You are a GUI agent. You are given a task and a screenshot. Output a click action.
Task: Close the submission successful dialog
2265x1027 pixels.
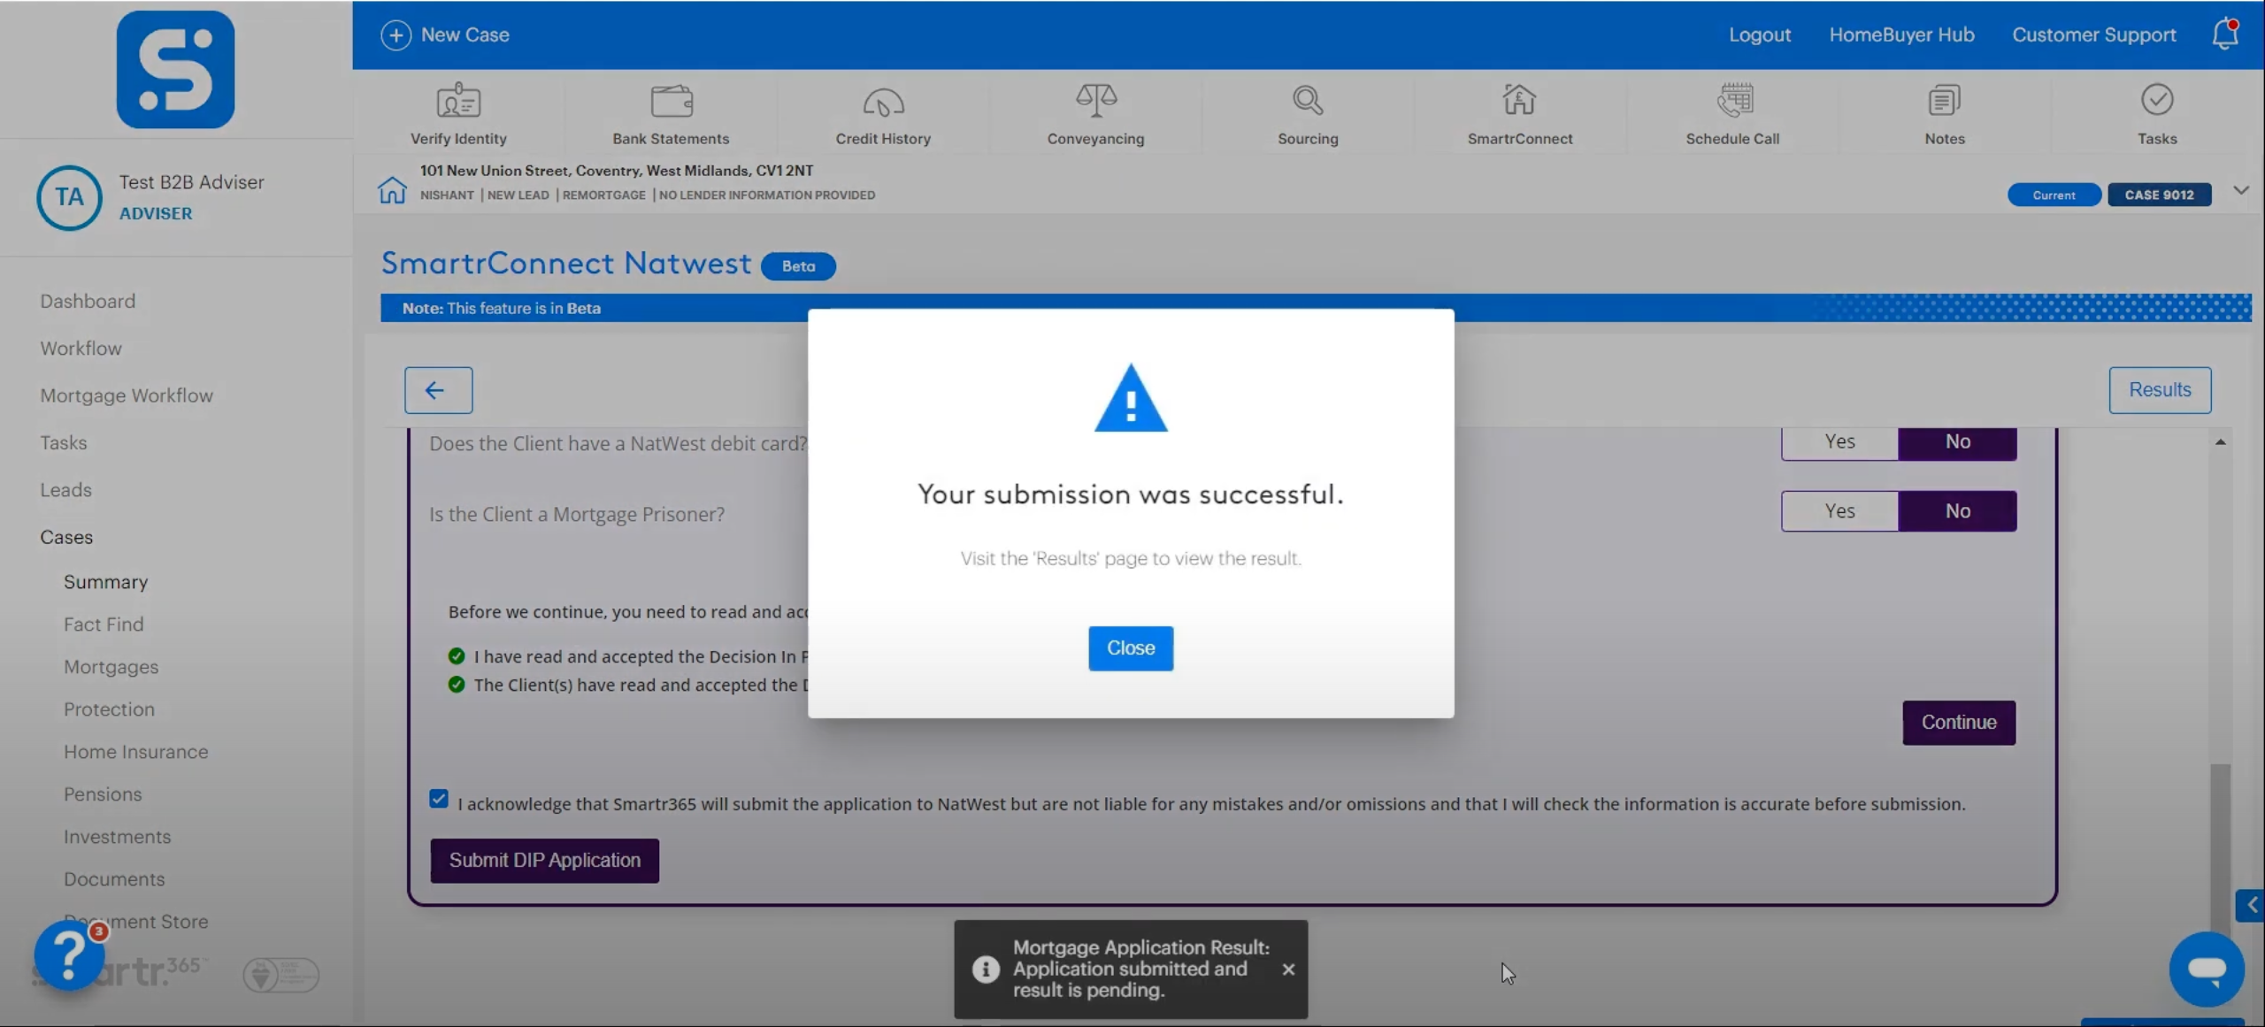pos(1131,648)
